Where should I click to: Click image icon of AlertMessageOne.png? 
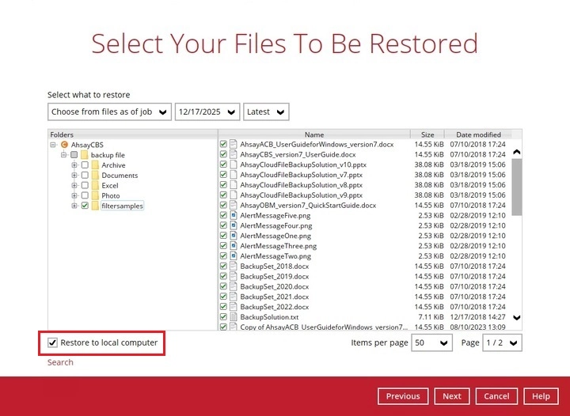click(234, 236)
